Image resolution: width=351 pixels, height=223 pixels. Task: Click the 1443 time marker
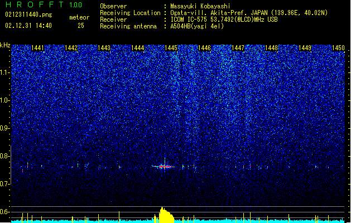(x=104, y=48)
